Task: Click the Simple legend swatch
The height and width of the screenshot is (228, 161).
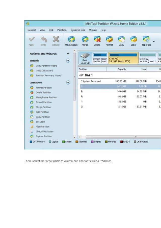Action: pos(64,142)
